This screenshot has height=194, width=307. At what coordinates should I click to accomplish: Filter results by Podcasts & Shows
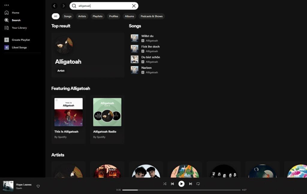coord(151,16)
